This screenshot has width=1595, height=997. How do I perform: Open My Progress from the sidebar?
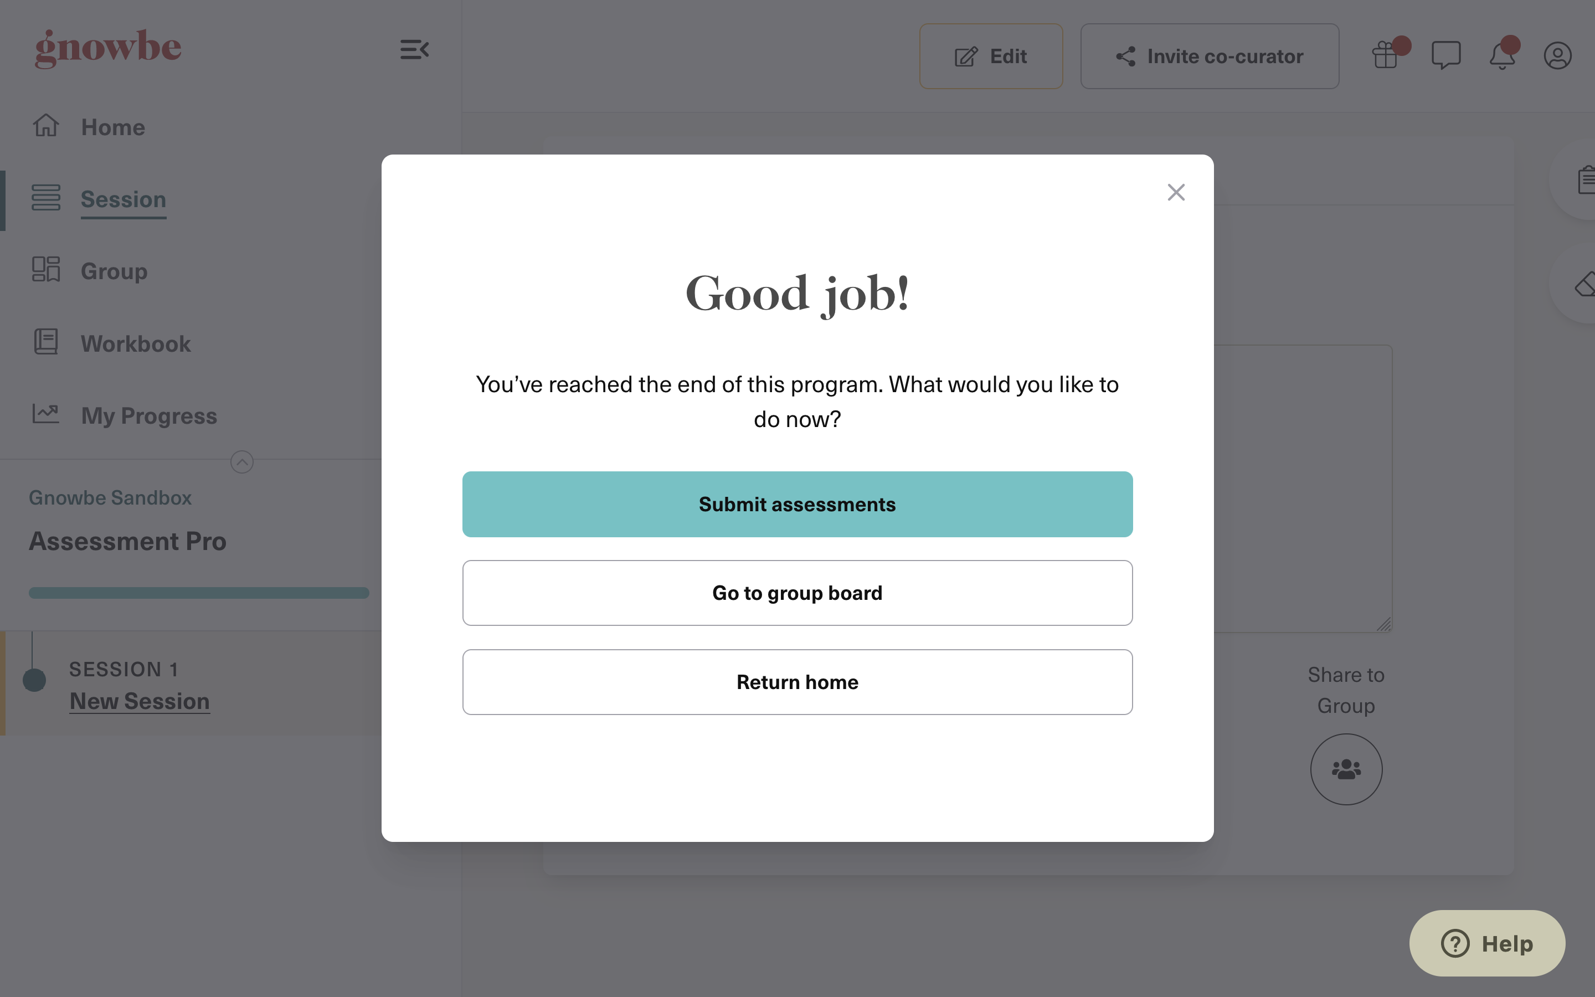(x=149, y=415)
